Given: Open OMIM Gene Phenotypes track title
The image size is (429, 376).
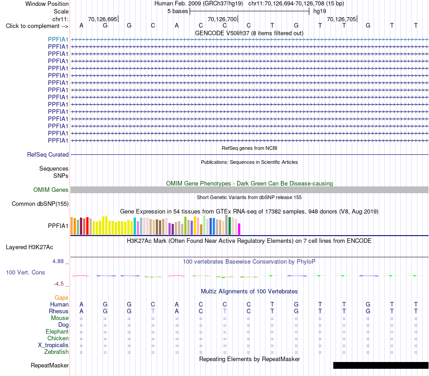Looking at the screenshot, I should click(x=249, y=184).
